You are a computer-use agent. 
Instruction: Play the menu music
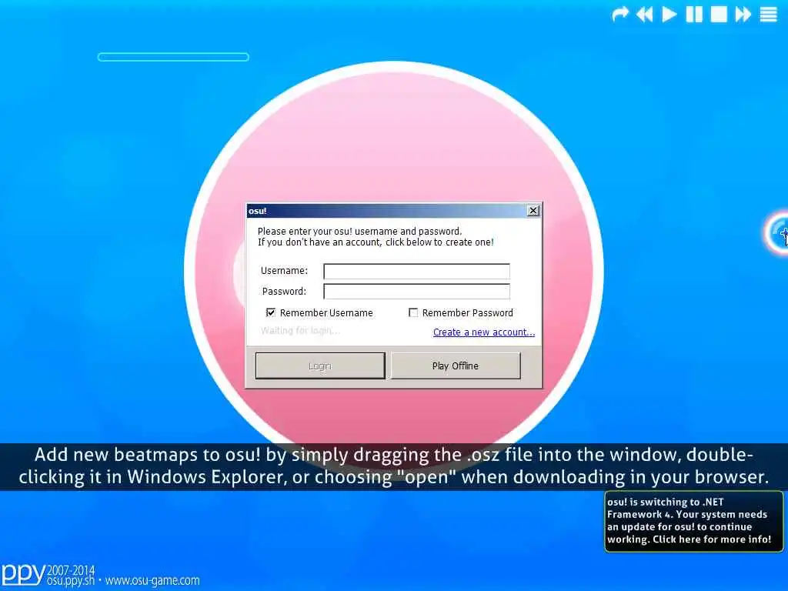click(x=669, y=14)
